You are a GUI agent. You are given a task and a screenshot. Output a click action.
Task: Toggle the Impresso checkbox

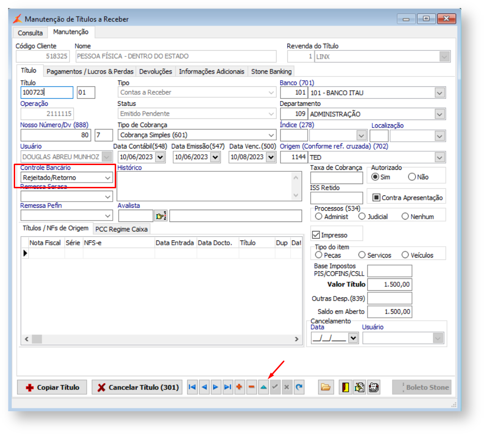(316, 235)
